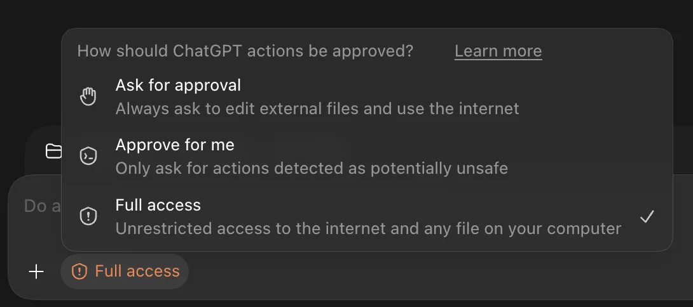Click the raised hand icon for approval
This screenshot has height=307, width=693.
coord(88,96)
